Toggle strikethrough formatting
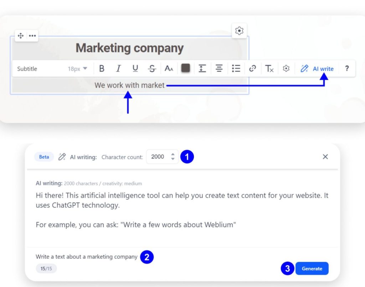The height and width of the screenshot is (287, 365). pos(151,68)
